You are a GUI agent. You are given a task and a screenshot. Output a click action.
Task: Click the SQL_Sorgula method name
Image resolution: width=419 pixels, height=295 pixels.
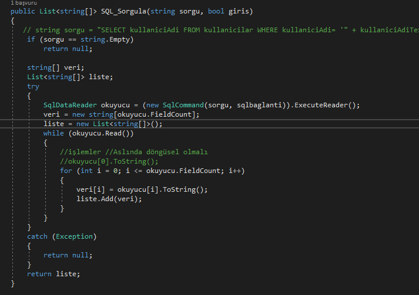[123, 12]
